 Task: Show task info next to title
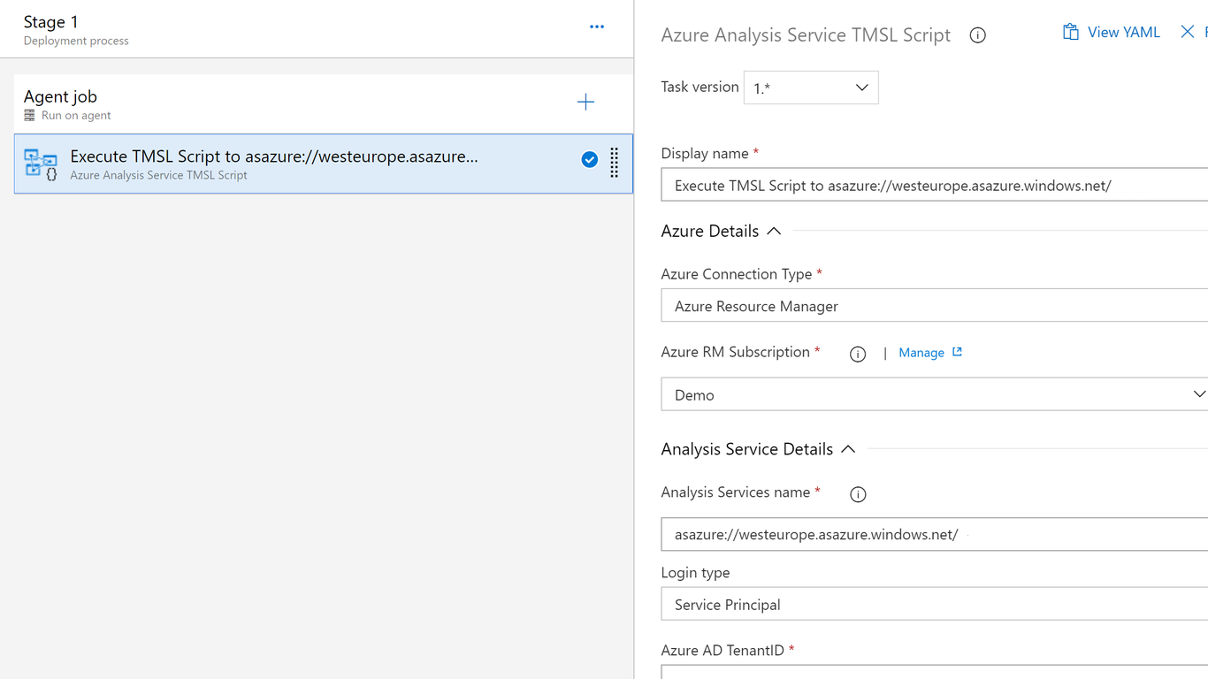(x=977, y=35)
